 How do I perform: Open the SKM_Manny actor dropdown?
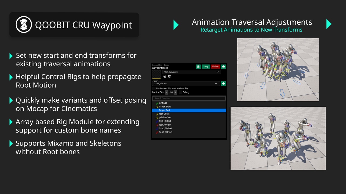[186, 84]
